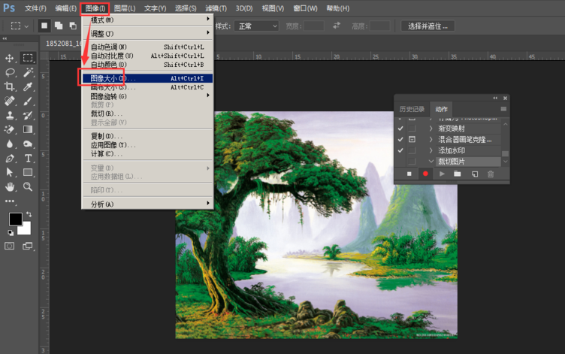565x354 pixels.
Task: Select the Gradient tool
Action: [x=28, y=129]
